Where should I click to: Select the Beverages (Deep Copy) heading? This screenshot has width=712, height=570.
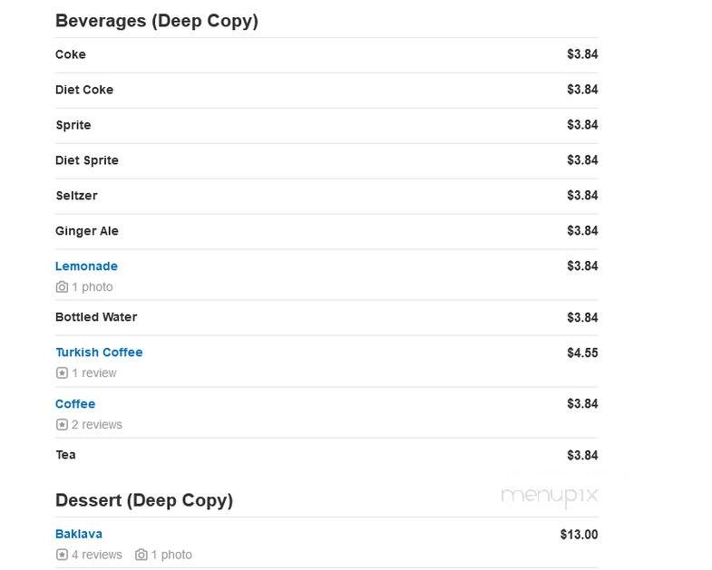click(157, 22)
